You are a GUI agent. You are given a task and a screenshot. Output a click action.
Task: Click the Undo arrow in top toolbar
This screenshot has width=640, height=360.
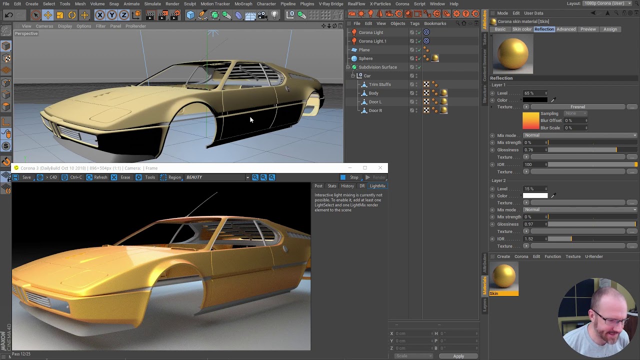(9, 15)
